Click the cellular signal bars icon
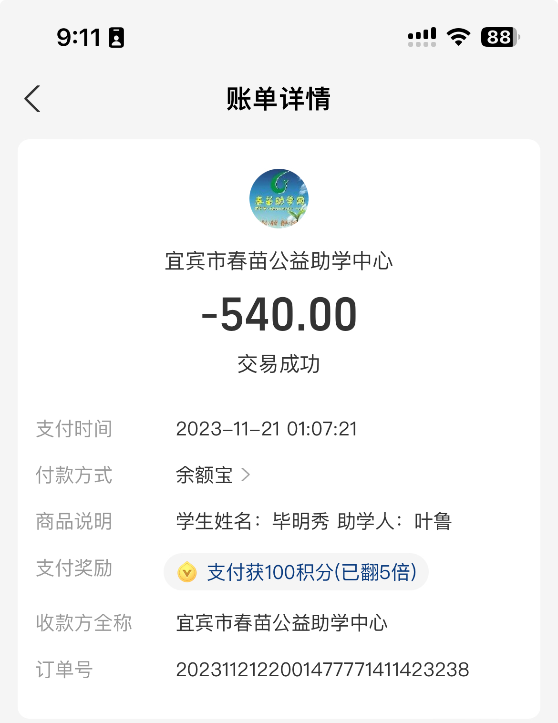Viewport: 558px width, 723px height. pyautogui.click(x=422, y=37)
